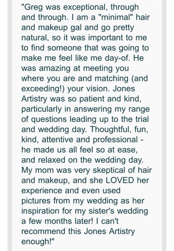
Task: Click the word "inspiration" in the review
Action: point(40,212)
